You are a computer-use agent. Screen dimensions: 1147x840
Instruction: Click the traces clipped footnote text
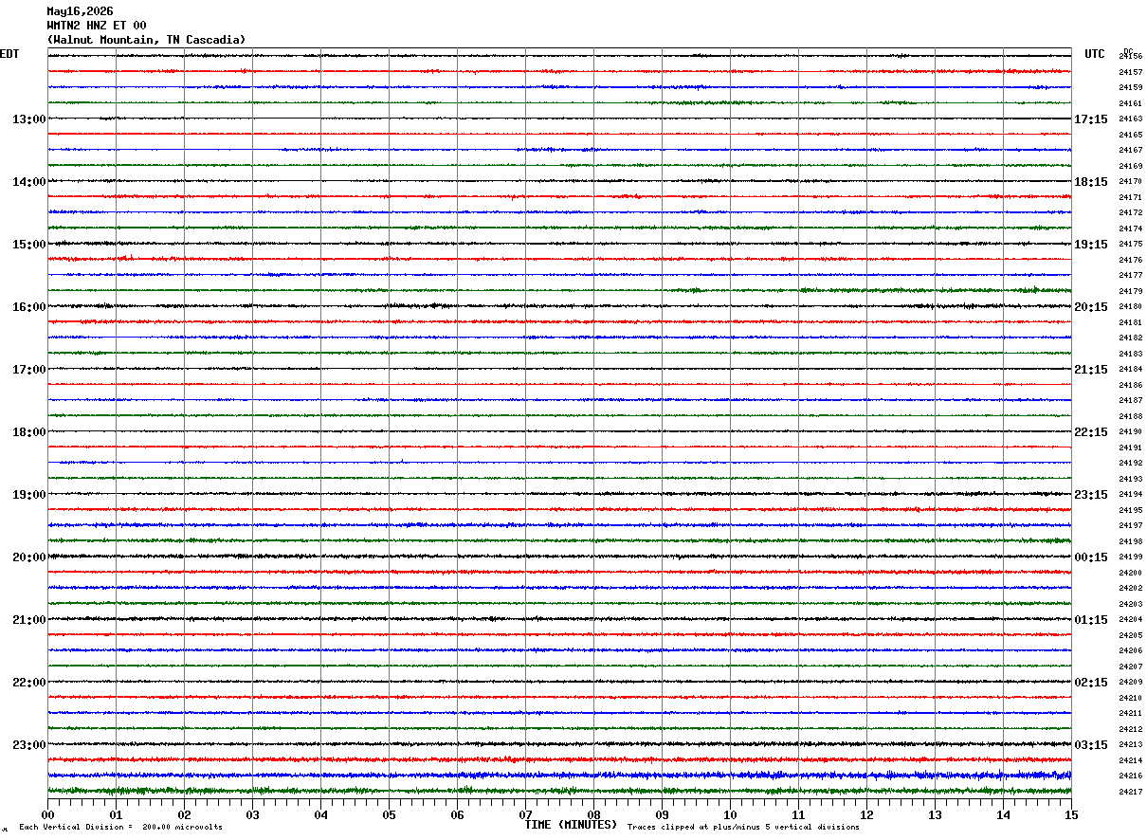coord(743,827)
